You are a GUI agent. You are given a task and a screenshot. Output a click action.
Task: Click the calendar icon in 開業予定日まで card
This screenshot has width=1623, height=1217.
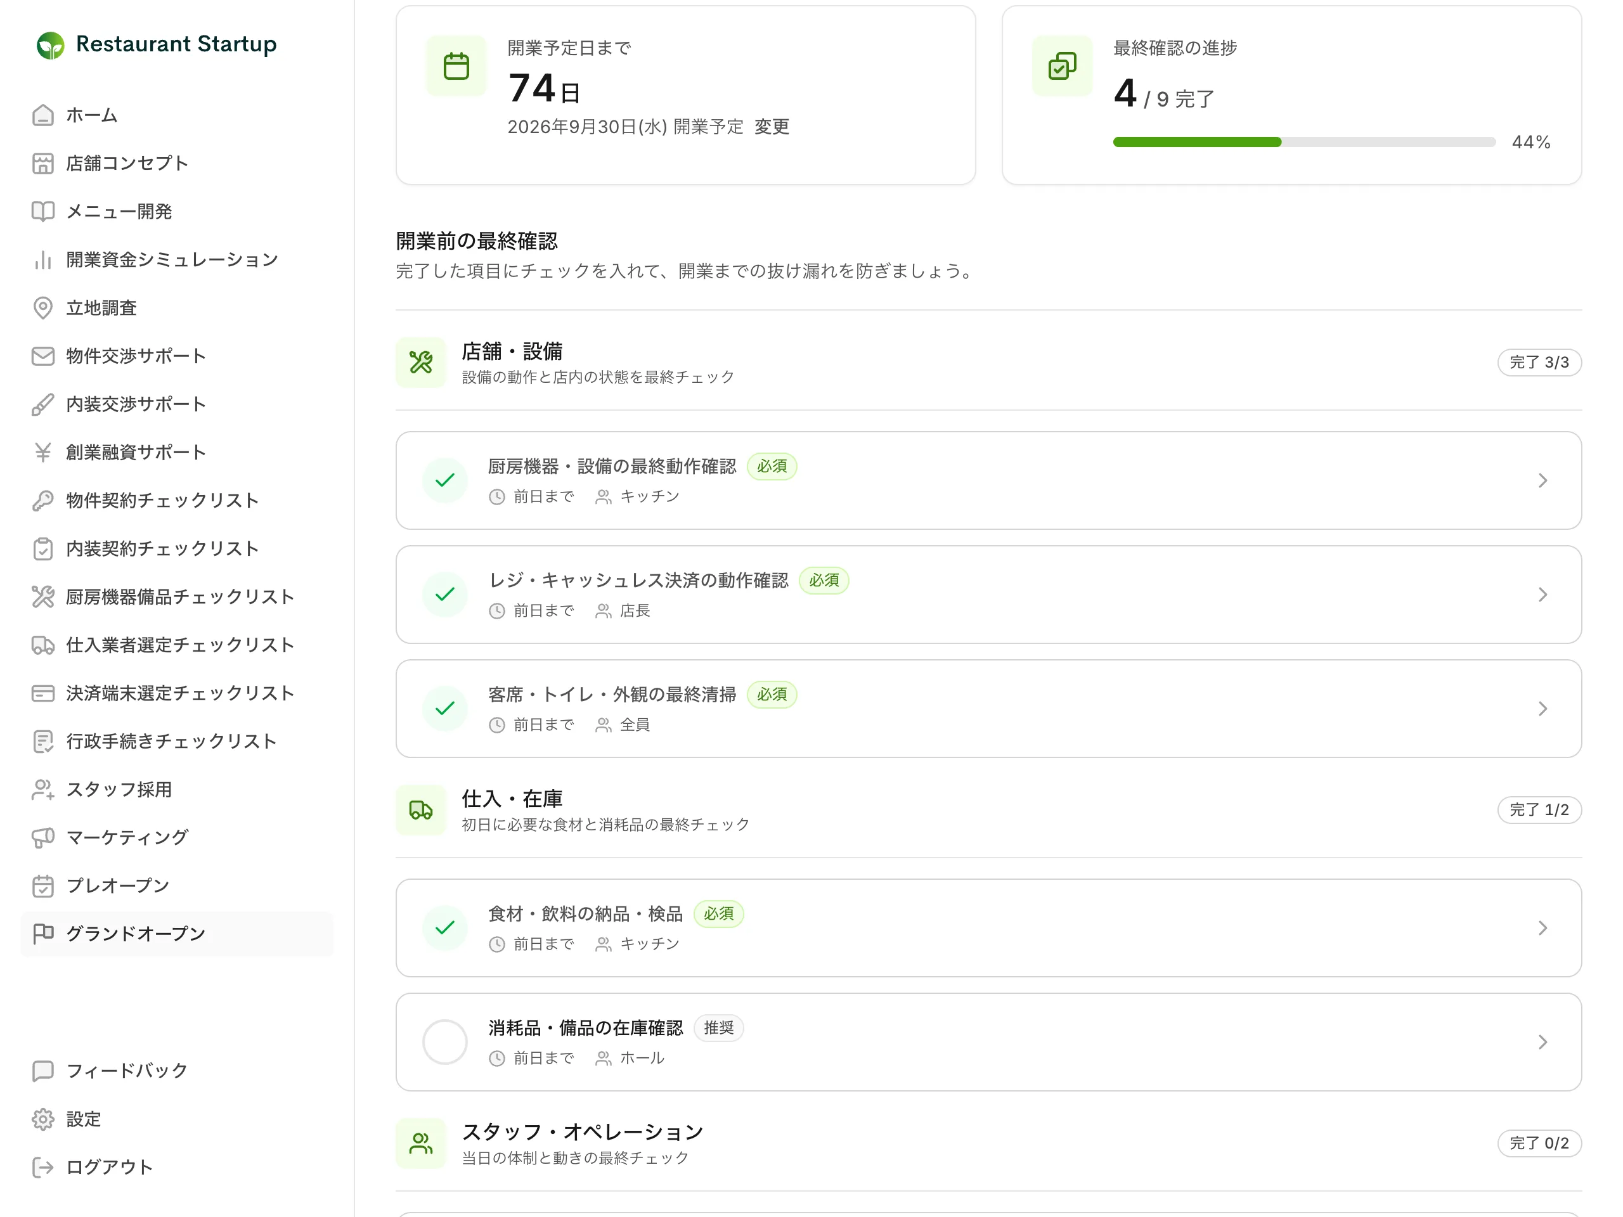[x=456, y=66]
